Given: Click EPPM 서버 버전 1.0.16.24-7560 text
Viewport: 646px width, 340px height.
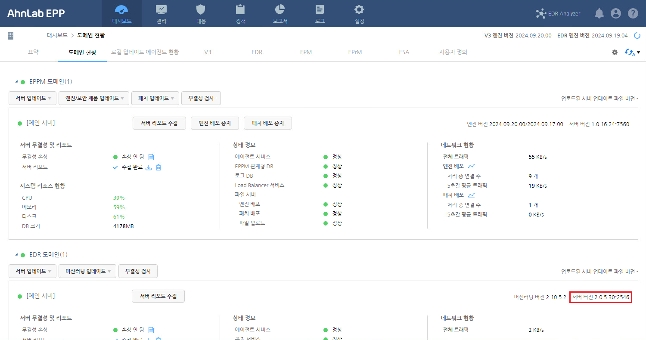Looking at the screenshot, I should pos(599,124).
